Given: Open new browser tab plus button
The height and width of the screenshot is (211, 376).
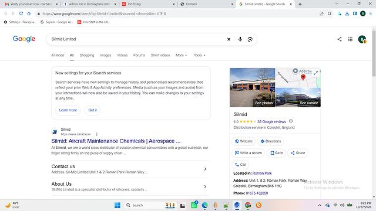Looking at the screenshot, I should click(x=300, y=4).
